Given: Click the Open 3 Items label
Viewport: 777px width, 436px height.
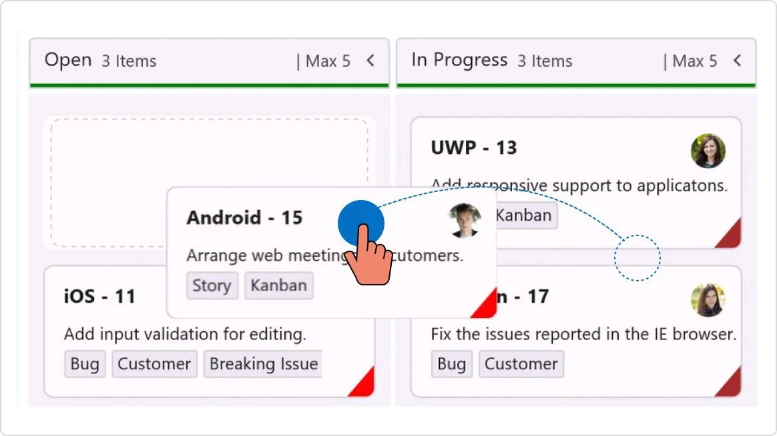Looking at the screenshot, I should (100, 61).
